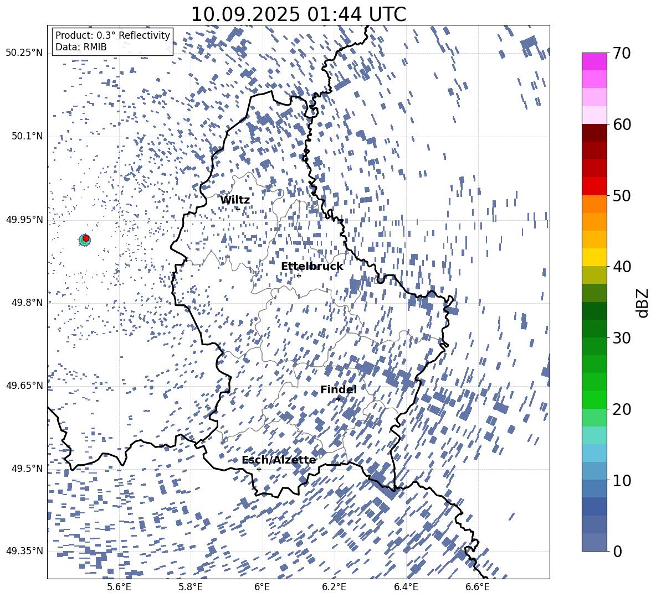The height and width of the screenshot is (598, 656).
Task: Click the 49.8°N latitude label
Action: pyautogui.click(x=27, y=302)
